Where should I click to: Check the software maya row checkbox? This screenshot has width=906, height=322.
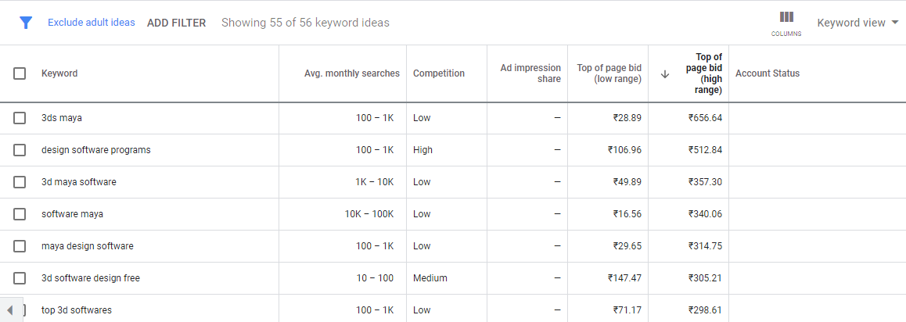(20, 214)
